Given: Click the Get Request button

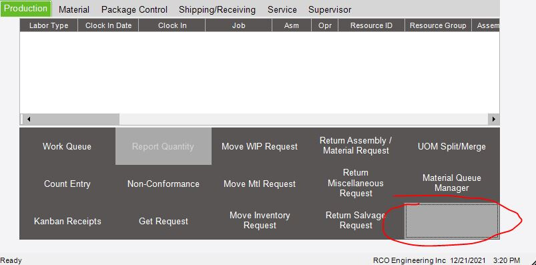Looking at the screenshot, I should coord(163,221).
